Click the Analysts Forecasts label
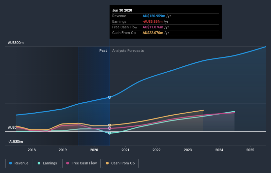Image resolution: width=271 pixels, height=173 pixels. [x=128, y=51]
